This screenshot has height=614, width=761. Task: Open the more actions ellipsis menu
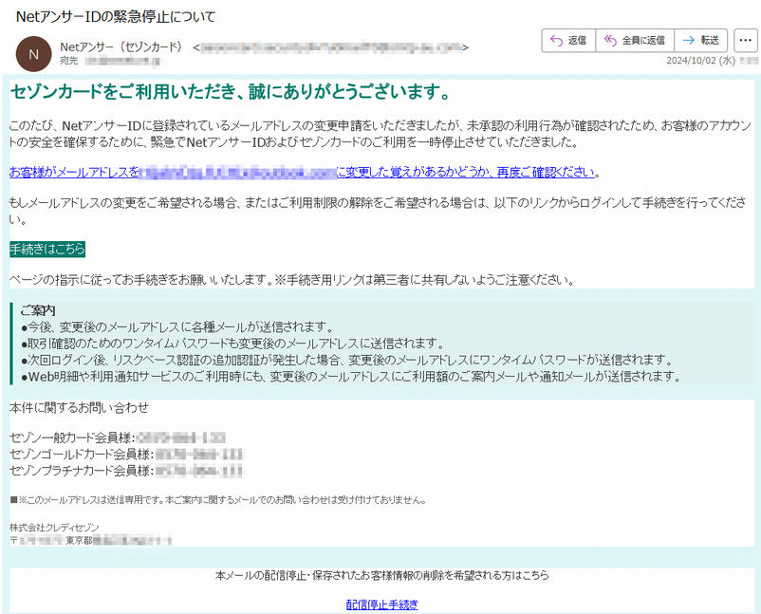(x=746, y=40)
